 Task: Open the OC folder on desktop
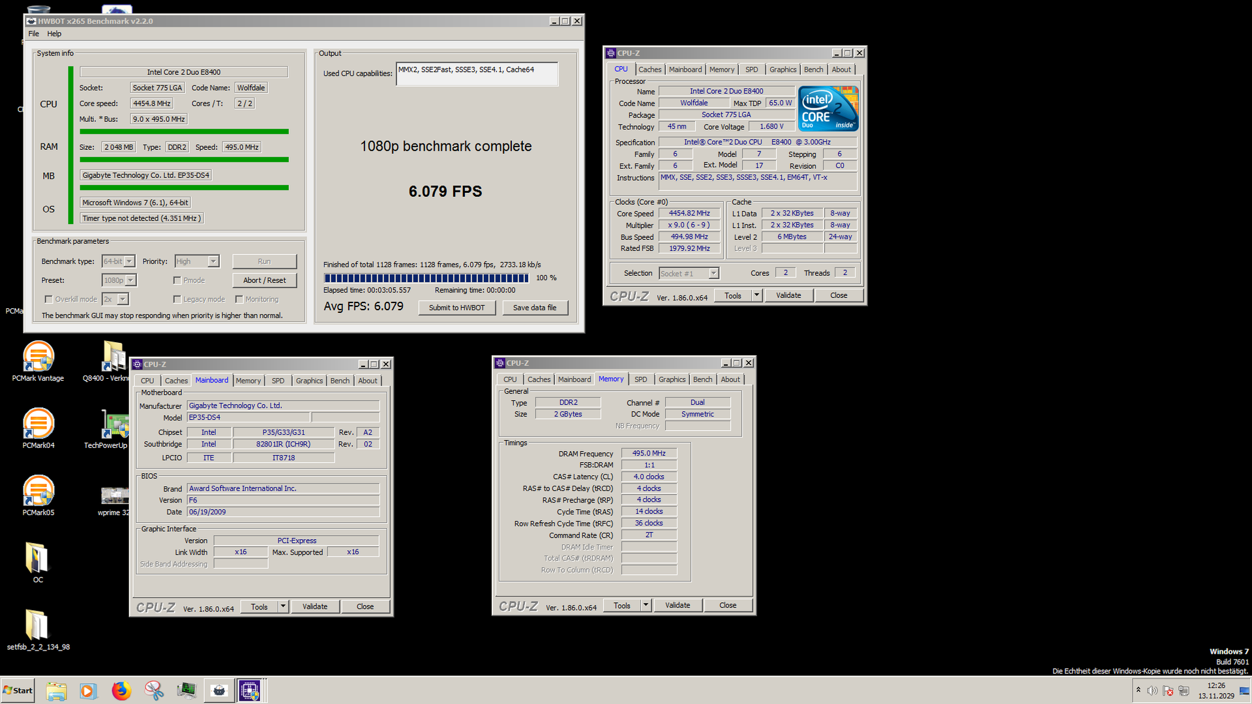pyautogui.click(x=38, y=562)
